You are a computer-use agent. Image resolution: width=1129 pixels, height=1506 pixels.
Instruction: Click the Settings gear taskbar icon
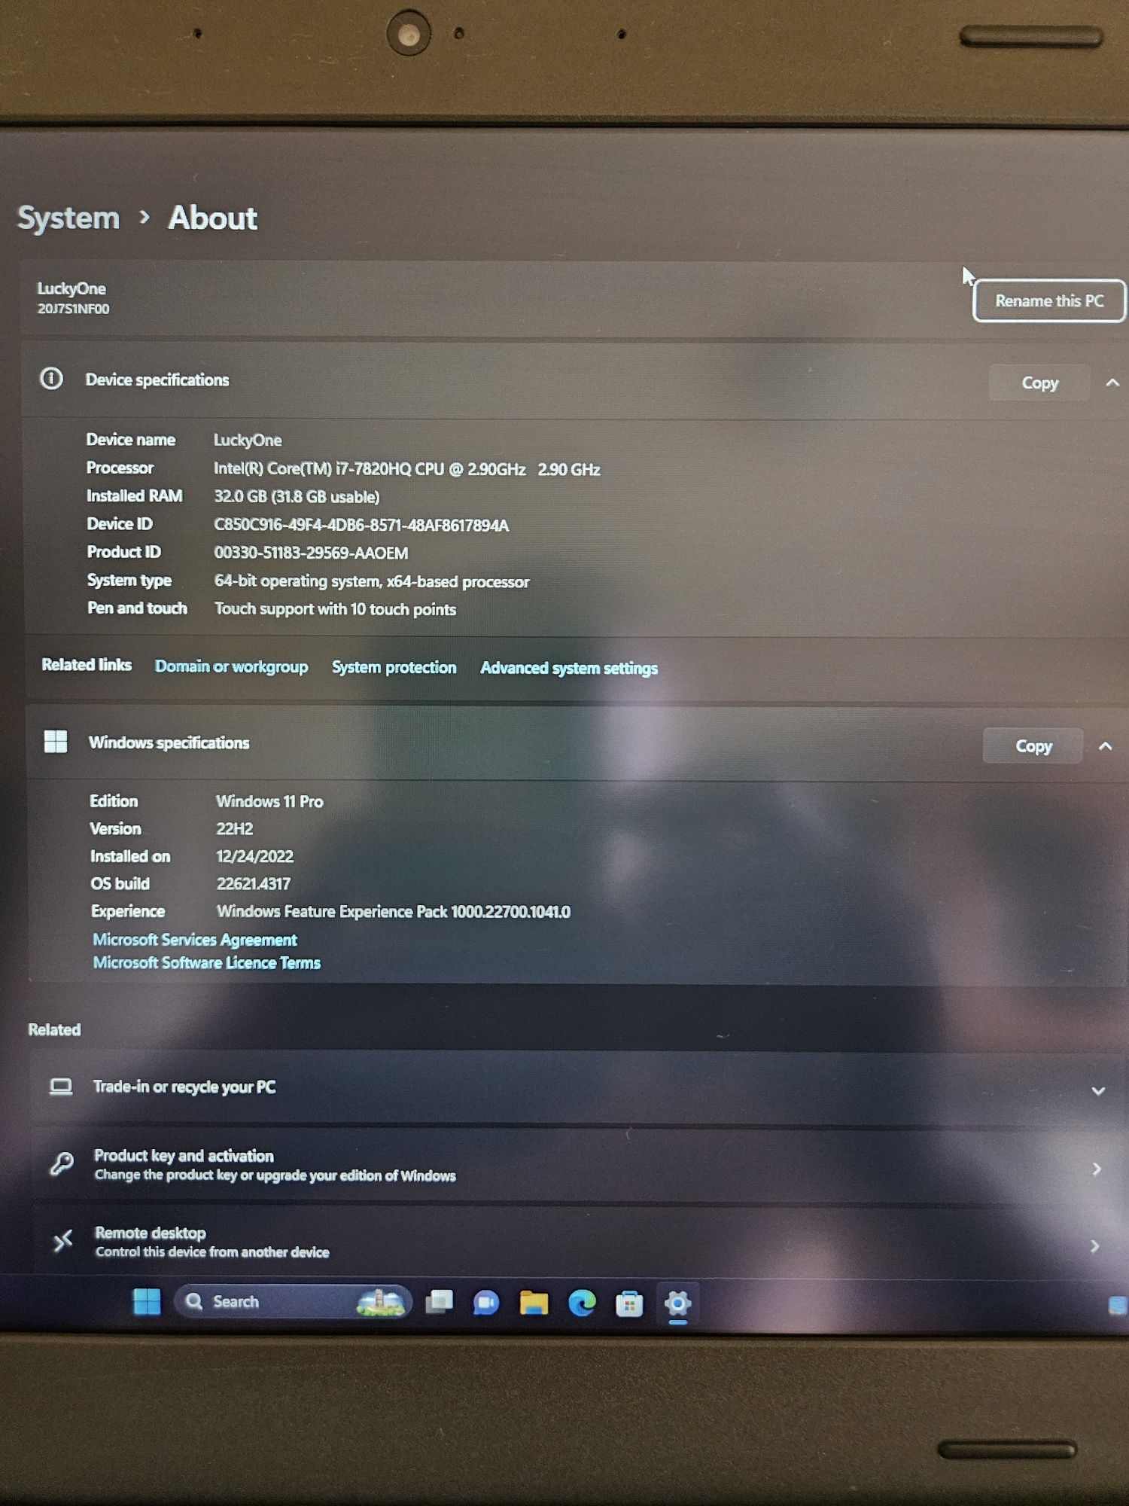click(x=677, y=1303)
